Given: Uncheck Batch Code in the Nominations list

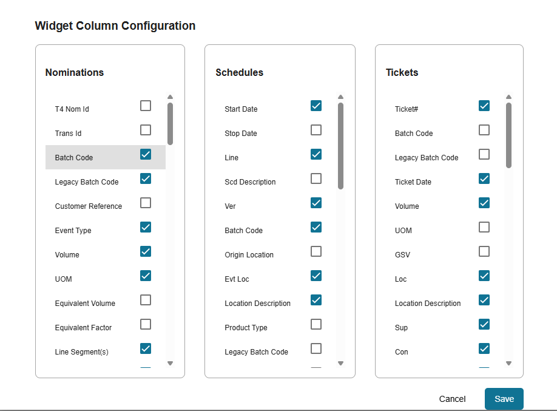Looking at the screenshot, I should (x=146, y=155).
